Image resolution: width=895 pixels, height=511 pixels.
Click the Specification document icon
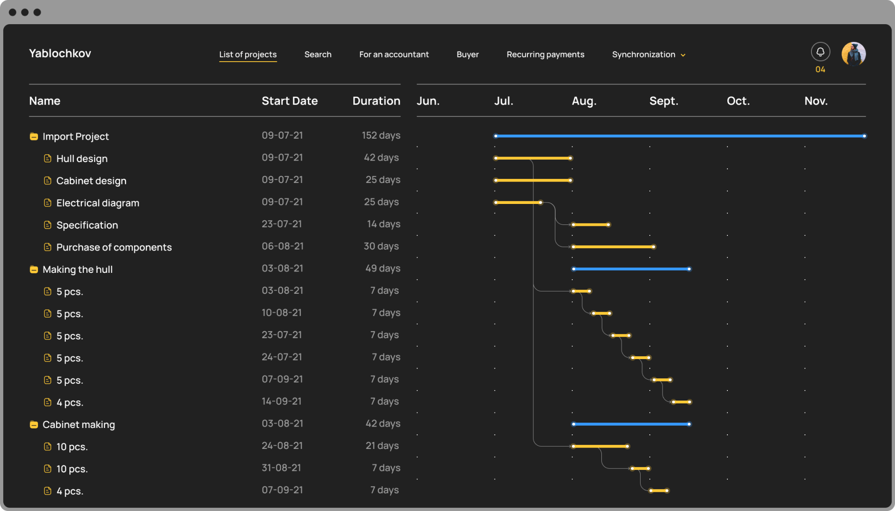click(47, 225)
